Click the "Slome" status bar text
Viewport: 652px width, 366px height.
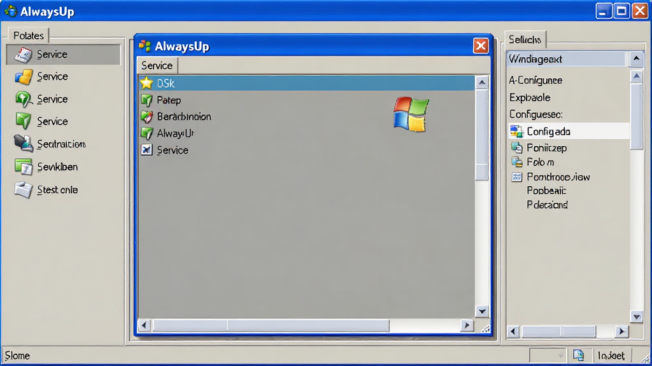17,356
